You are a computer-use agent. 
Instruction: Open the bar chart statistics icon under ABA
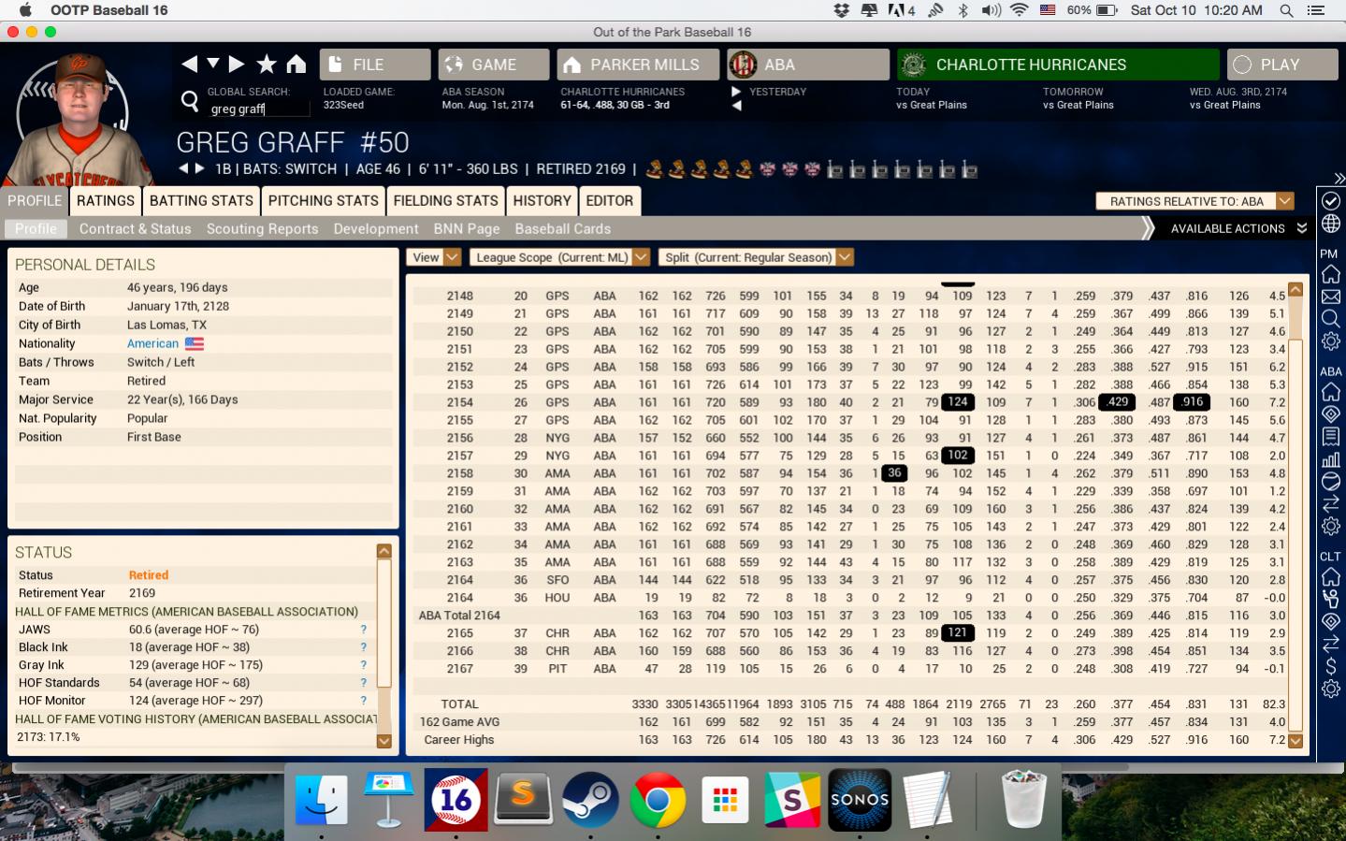(1330, 459)
